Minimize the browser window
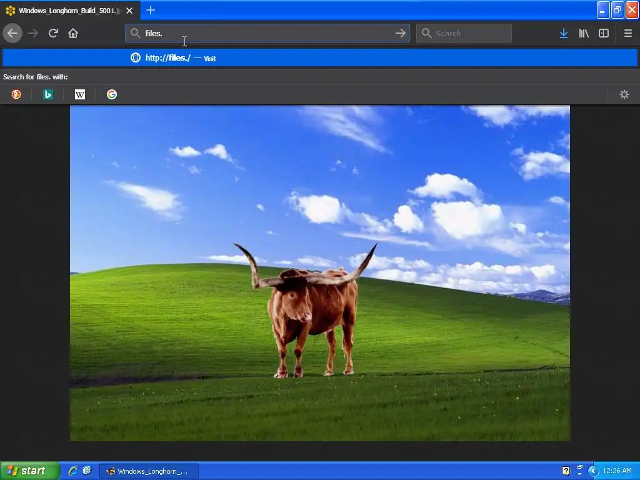640x480 pixels. coord(603,10)
